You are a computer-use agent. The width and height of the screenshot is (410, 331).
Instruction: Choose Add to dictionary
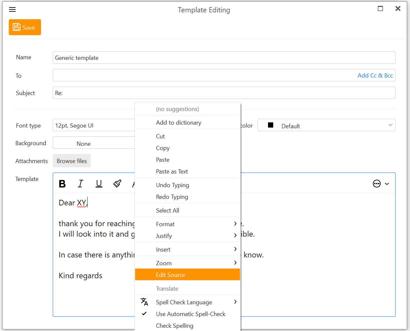(x=178, y=123)
